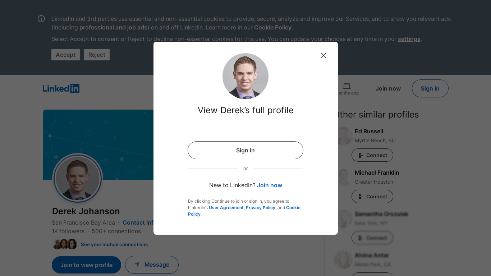The image size is (491, 276).
Task: Accept non-essential cookies
Action: 65,55
